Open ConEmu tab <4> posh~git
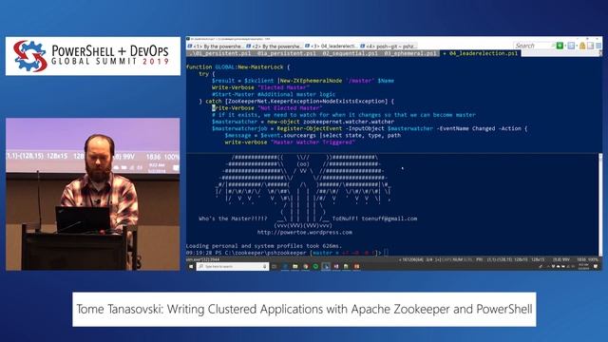This screenshot has width=608, height=342. tap(389, 47)
